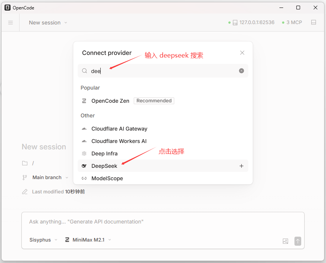Open the hamburger sidebar menu
This screenshot has width=326, height=263.
(11, 23)
